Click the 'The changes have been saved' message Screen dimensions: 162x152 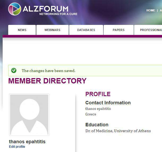pyautogui.click(x=49, y=71)
